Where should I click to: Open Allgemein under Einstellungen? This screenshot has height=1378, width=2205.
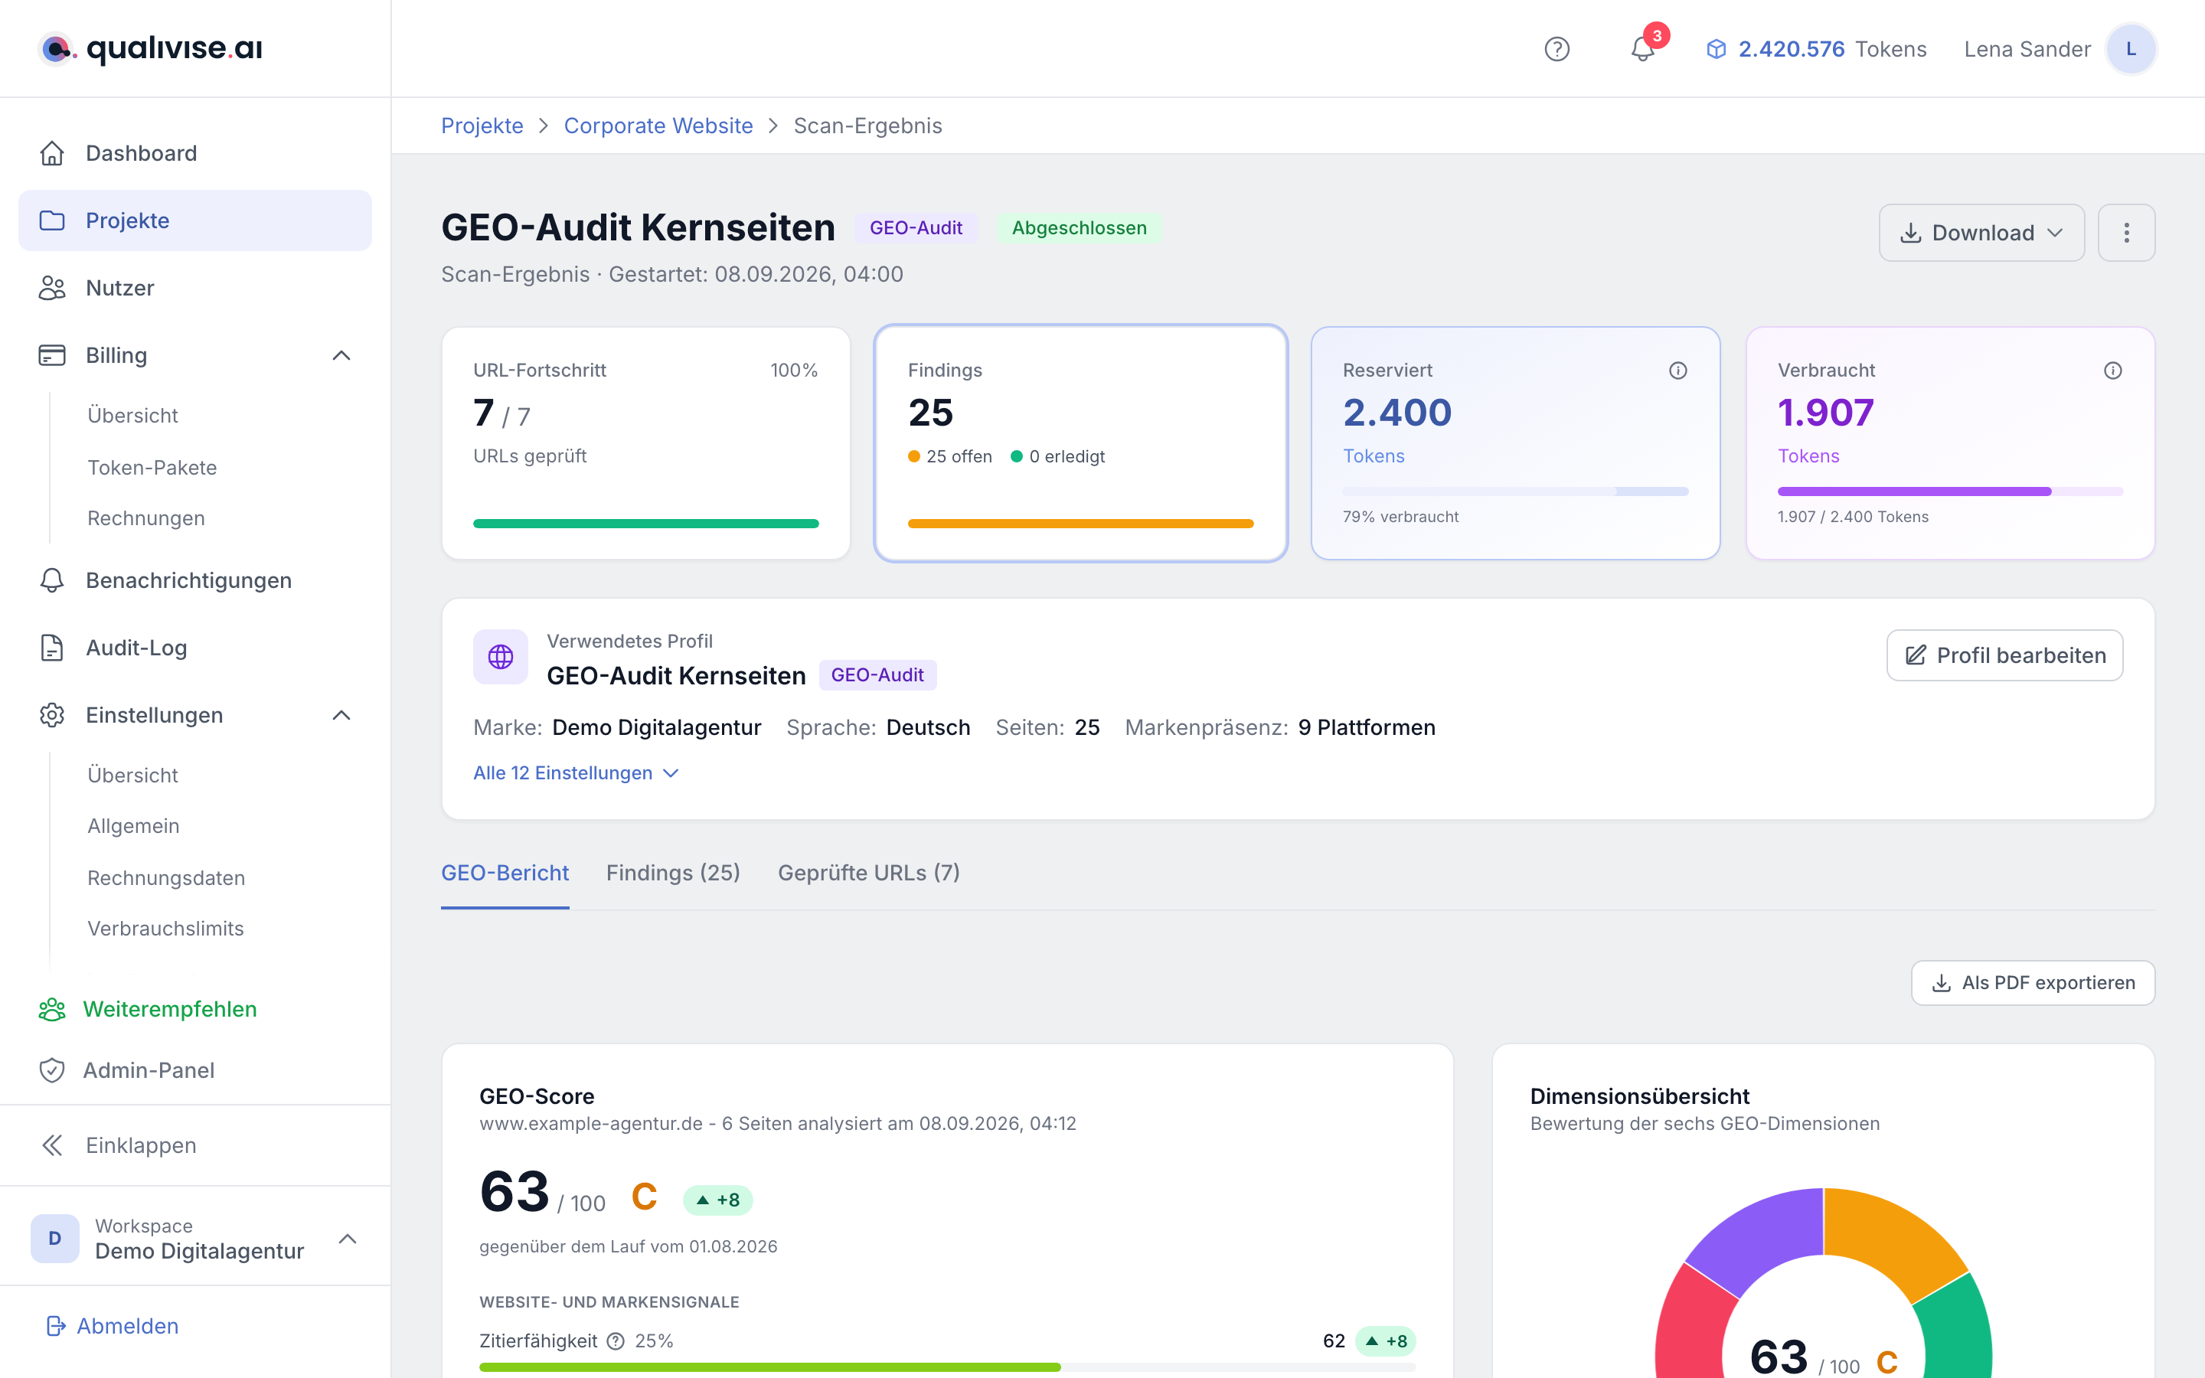coord(133,826)
